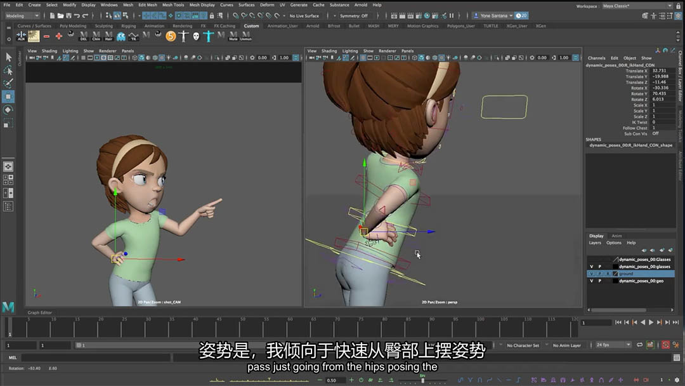Toggle visibility V of dynamic_poses_00:glasses layer

[592, 267]
